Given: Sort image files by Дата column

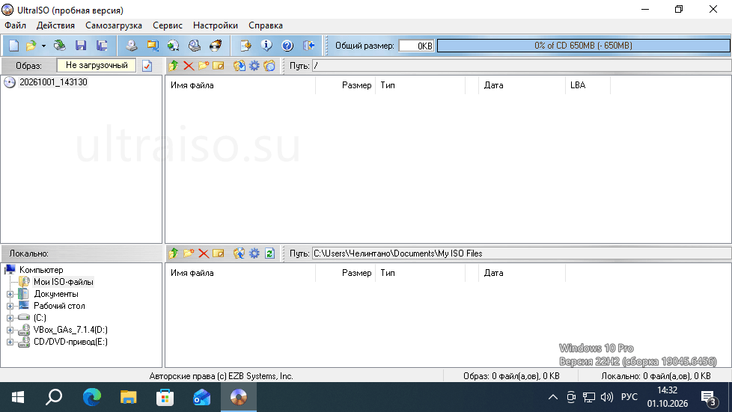Looking at the screenshot, I should [522, 85].
